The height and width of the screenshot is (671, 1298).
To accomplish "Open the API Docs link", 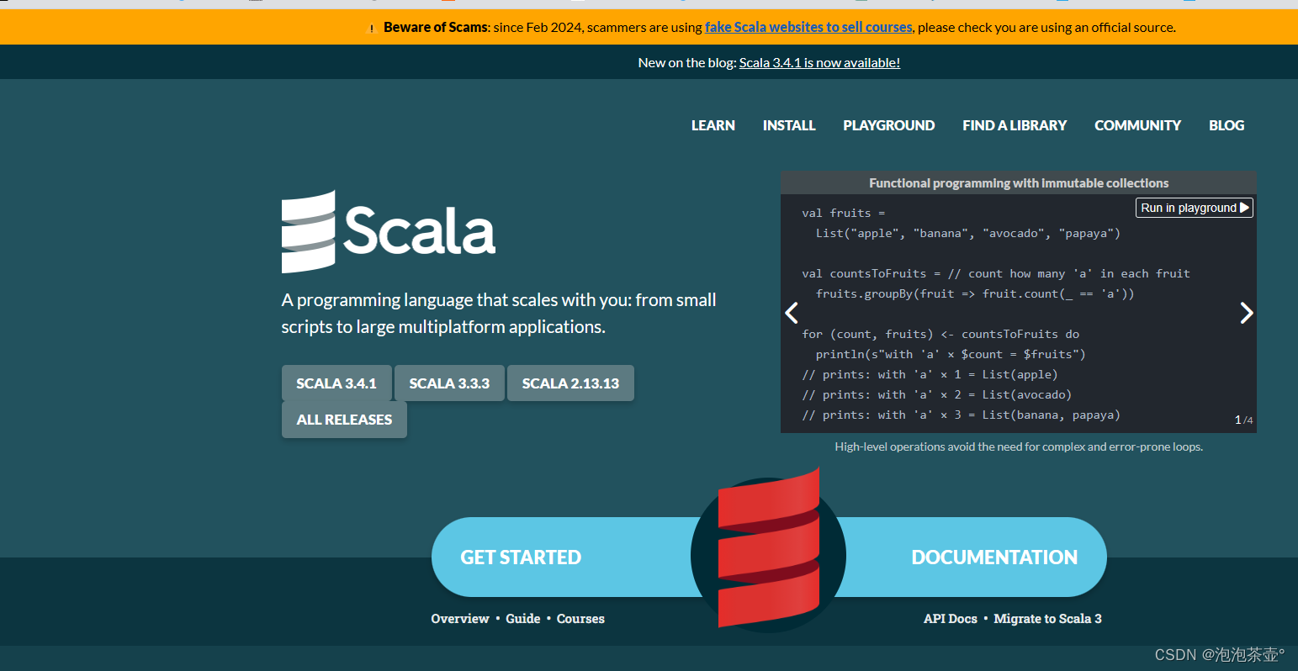I will tap(951, 619).
